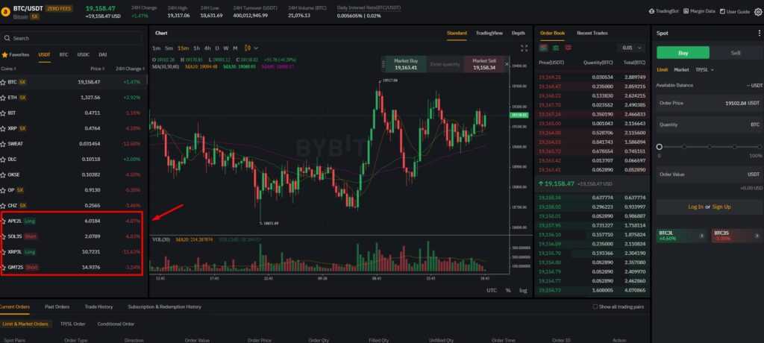Click the Bitcoin coin logo icon
Viewport: 764px width, 343px height.
pyautogui.click(x=6, y=10)
